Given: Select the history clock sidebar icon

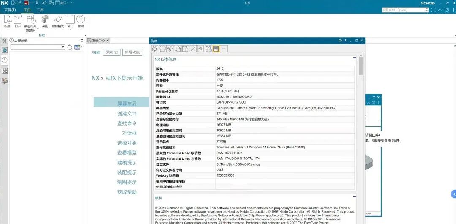Looking at the screenshot, I should (x=4, y=60).
